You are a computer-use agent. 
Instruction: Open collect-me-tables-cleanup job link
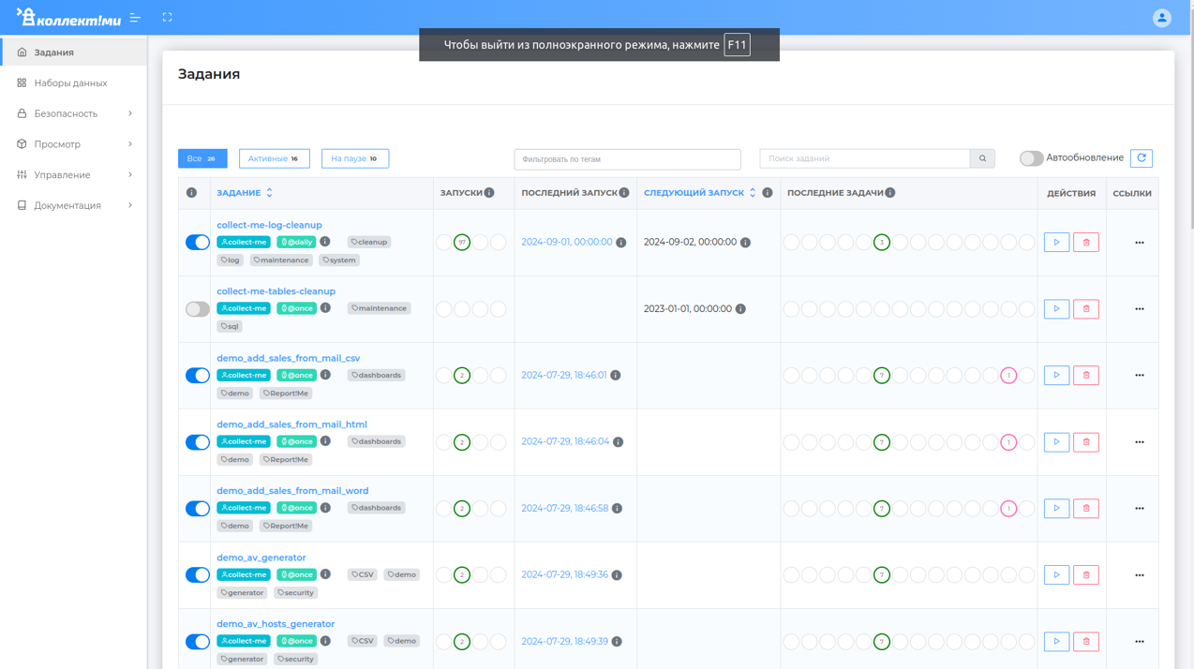click(276, 291)
